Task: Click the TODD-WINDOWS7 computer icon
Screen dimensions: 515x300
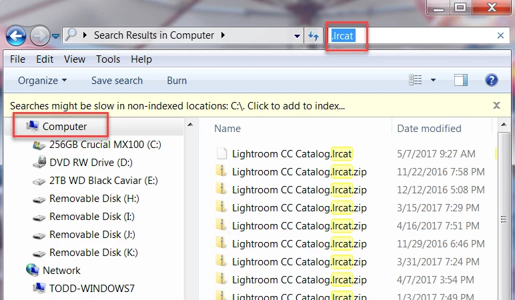Action: coord(39,288)
